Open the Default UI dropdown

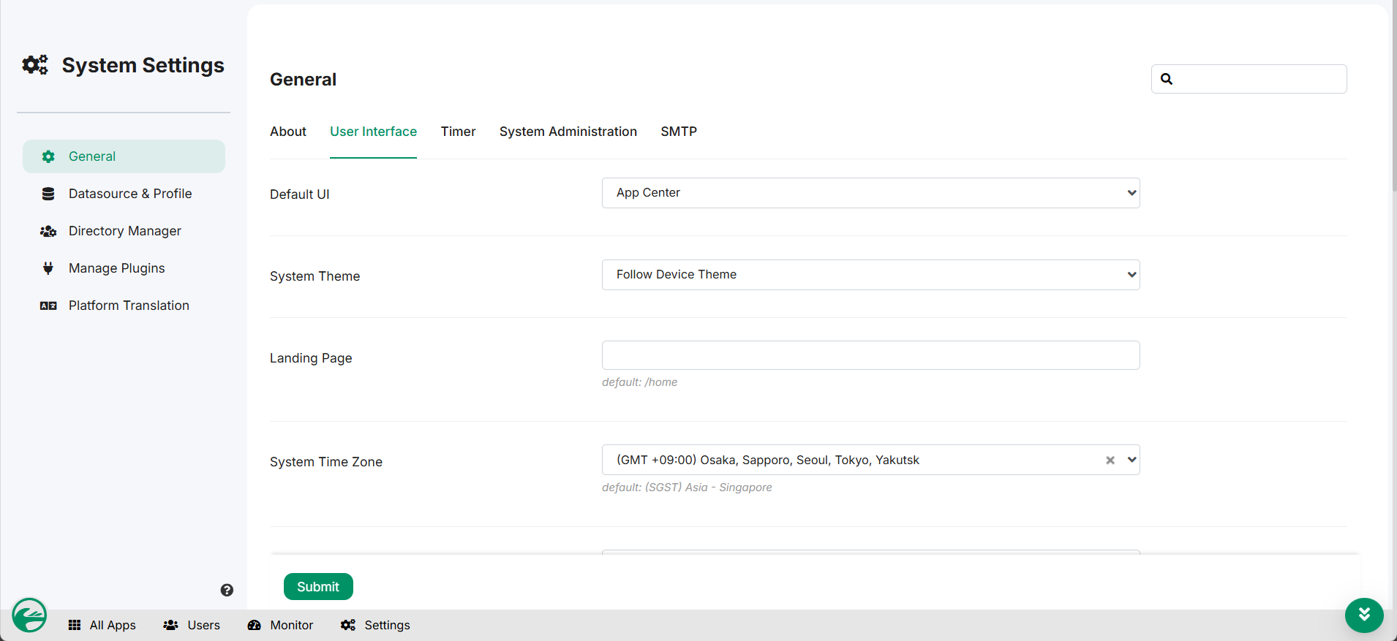[870, 193]
